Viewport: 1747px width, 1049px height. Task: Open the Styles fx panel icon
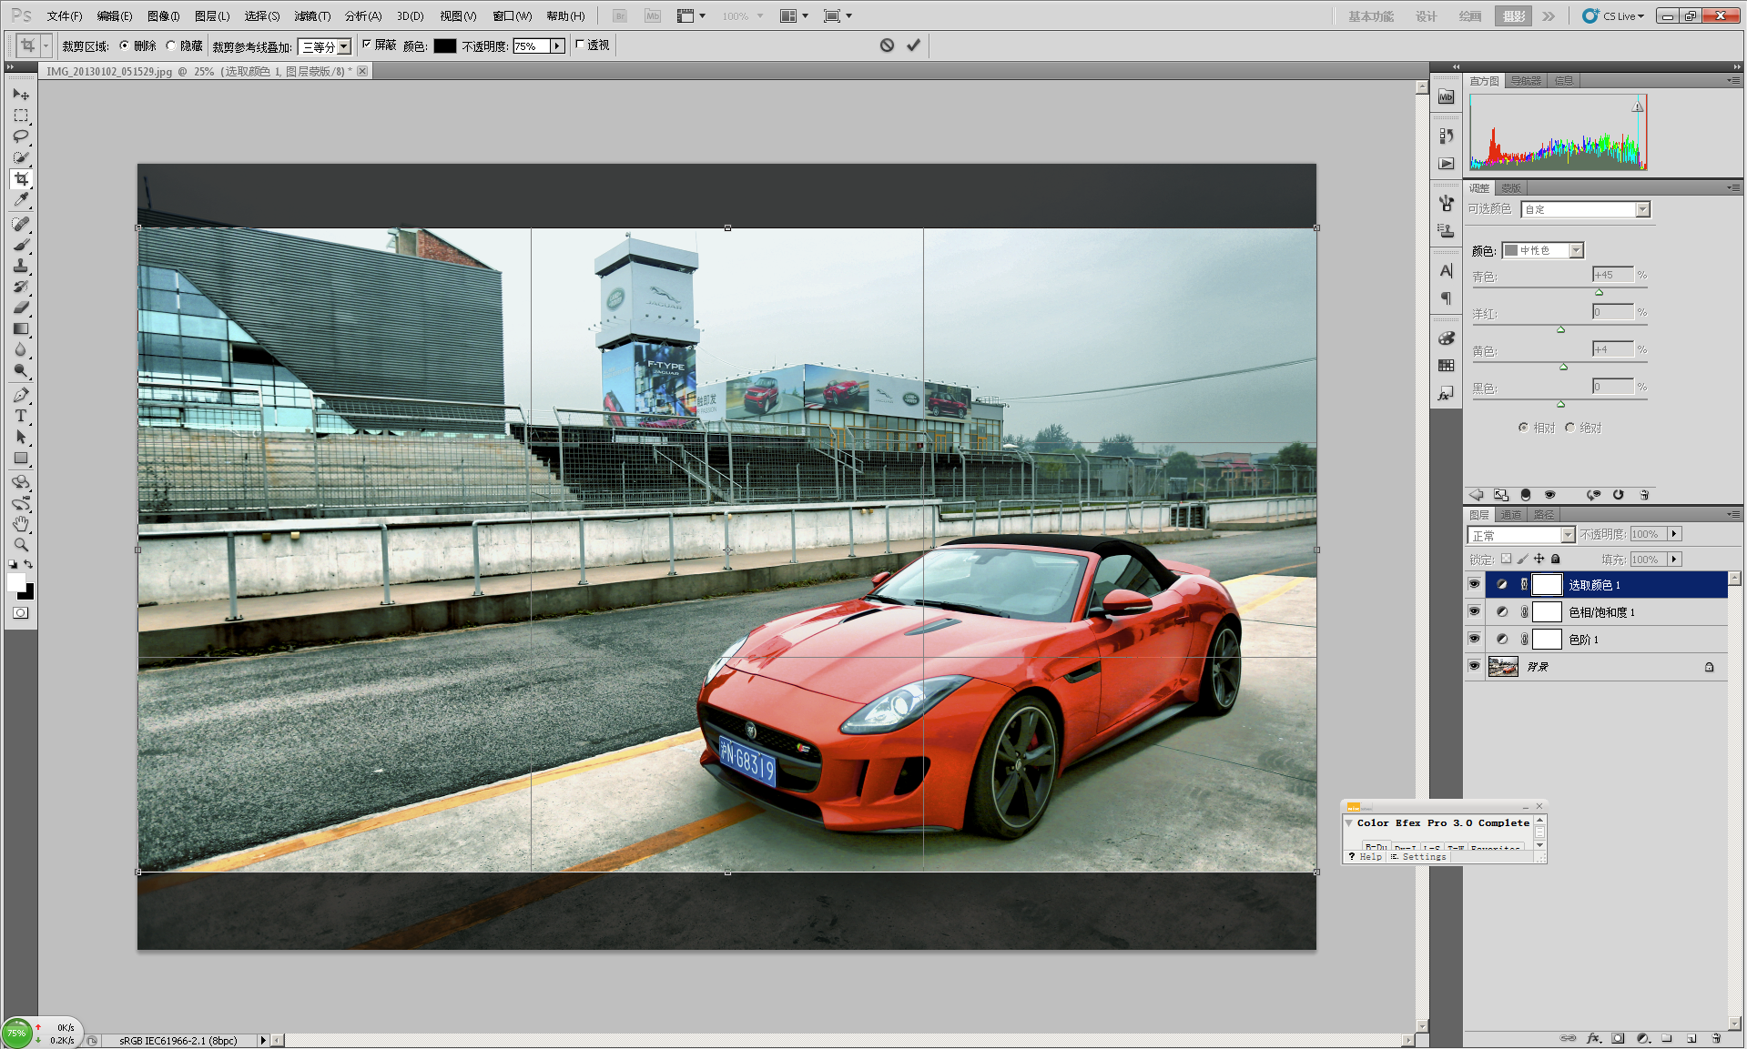click(1447, 394)
